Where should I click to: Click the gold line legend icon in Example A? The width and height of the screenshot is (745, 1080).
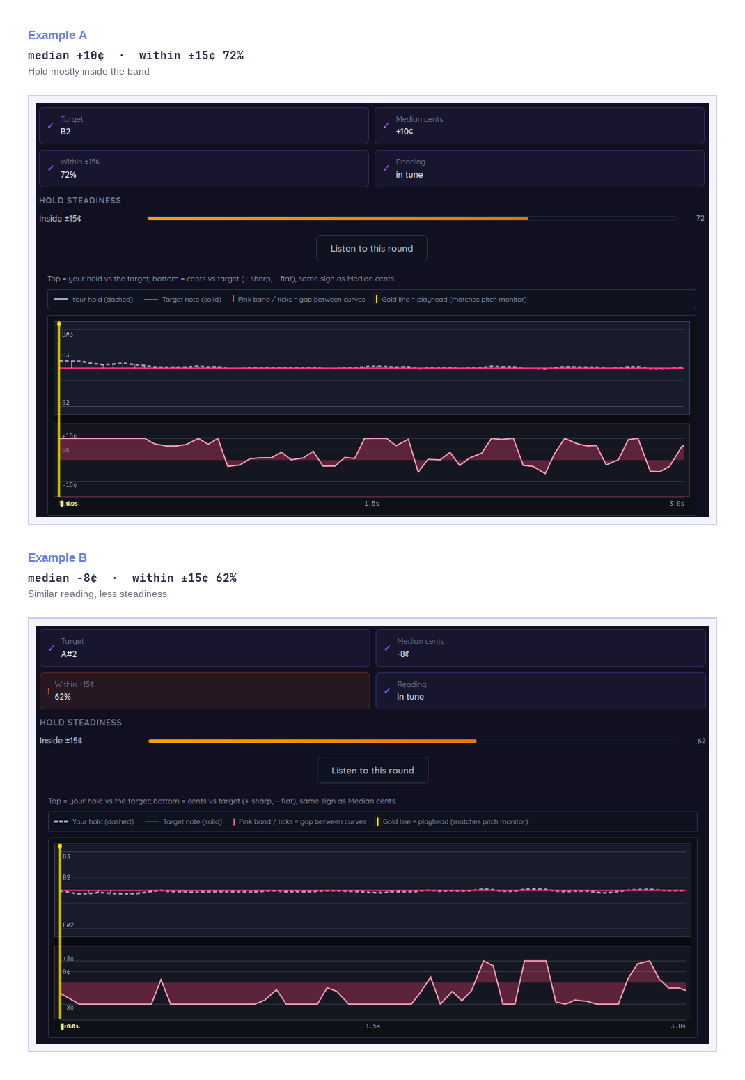coord(377,300)
